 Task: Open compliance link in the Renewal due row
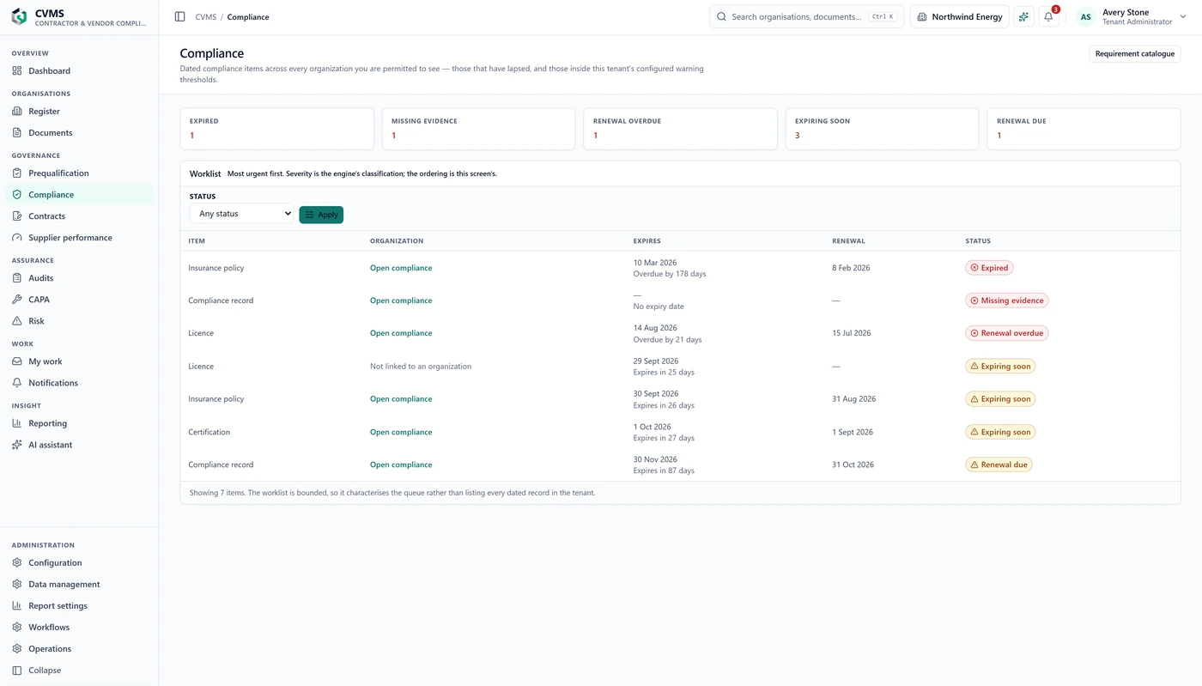[401, 464]
